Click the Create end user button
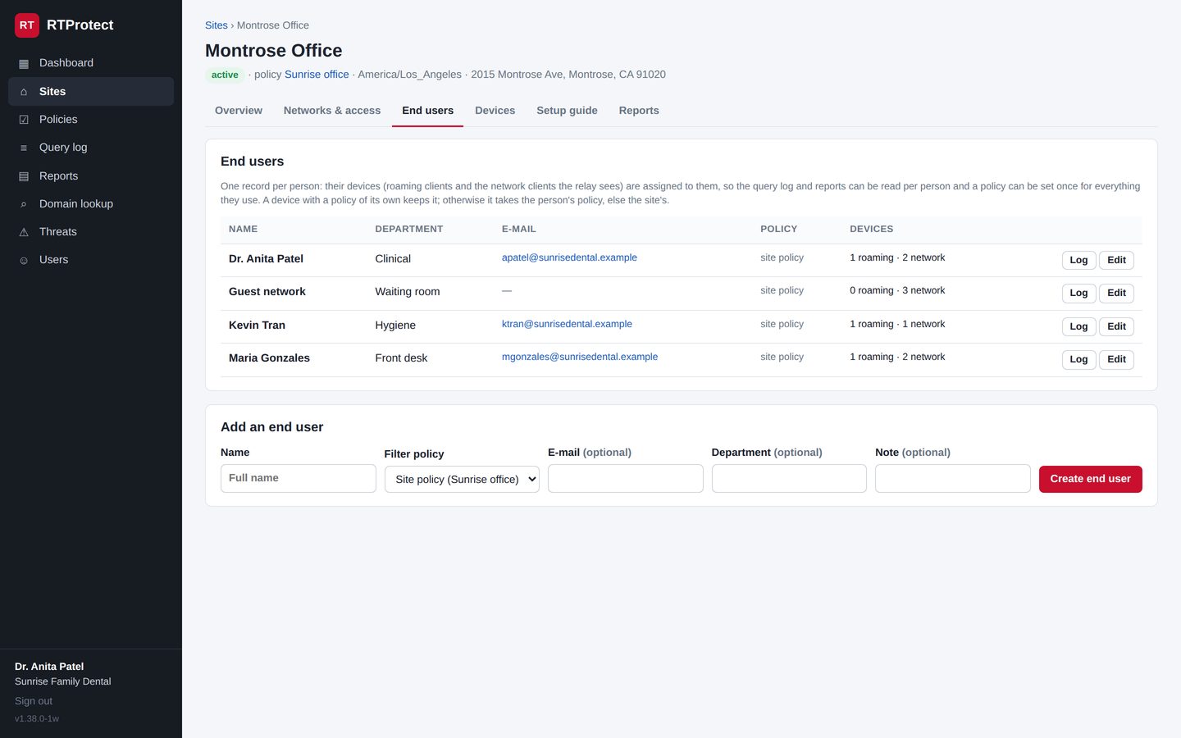The image size is (1181, 738). (x=1091, y=479)
